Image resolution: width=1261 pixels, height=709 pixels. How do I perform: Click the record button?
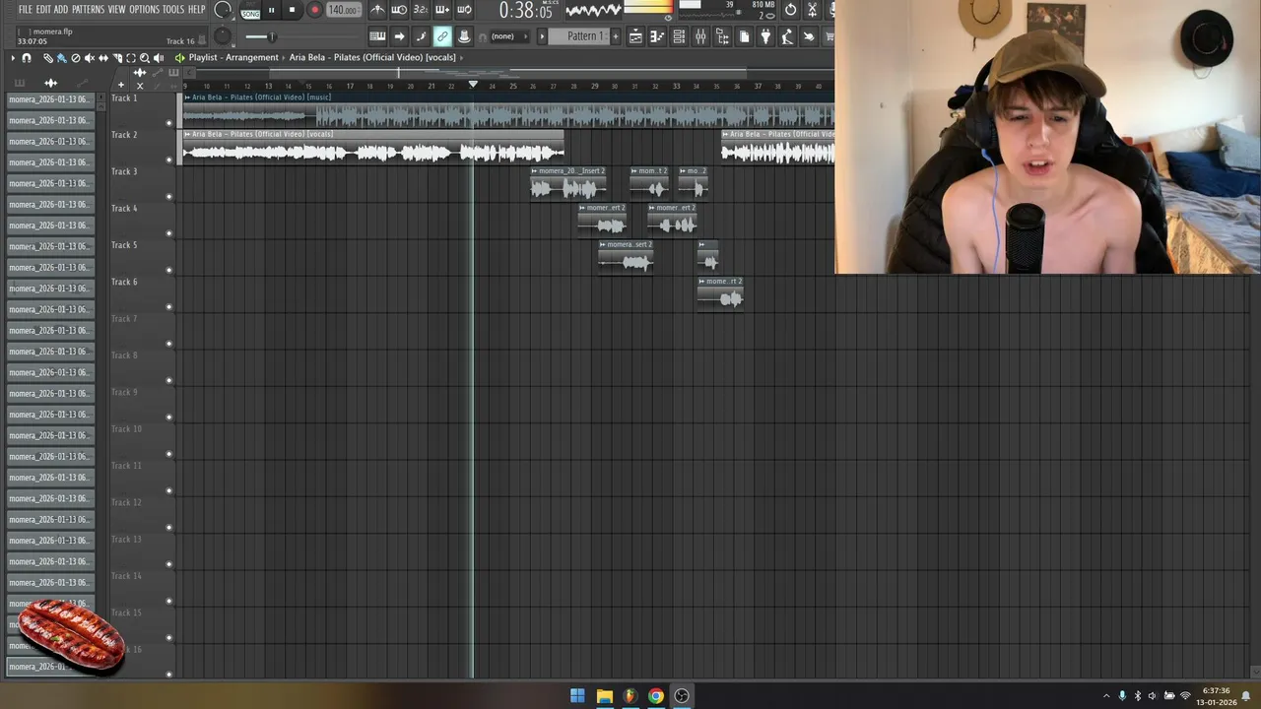pyautogui.click(x=315, y=10)
